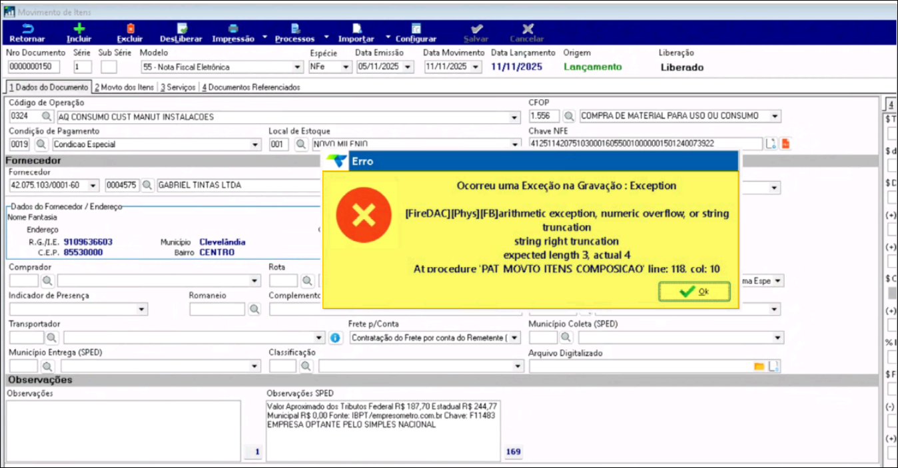
Task: Click the PDF icon next to Chave NFE
Action: (785, 144)
